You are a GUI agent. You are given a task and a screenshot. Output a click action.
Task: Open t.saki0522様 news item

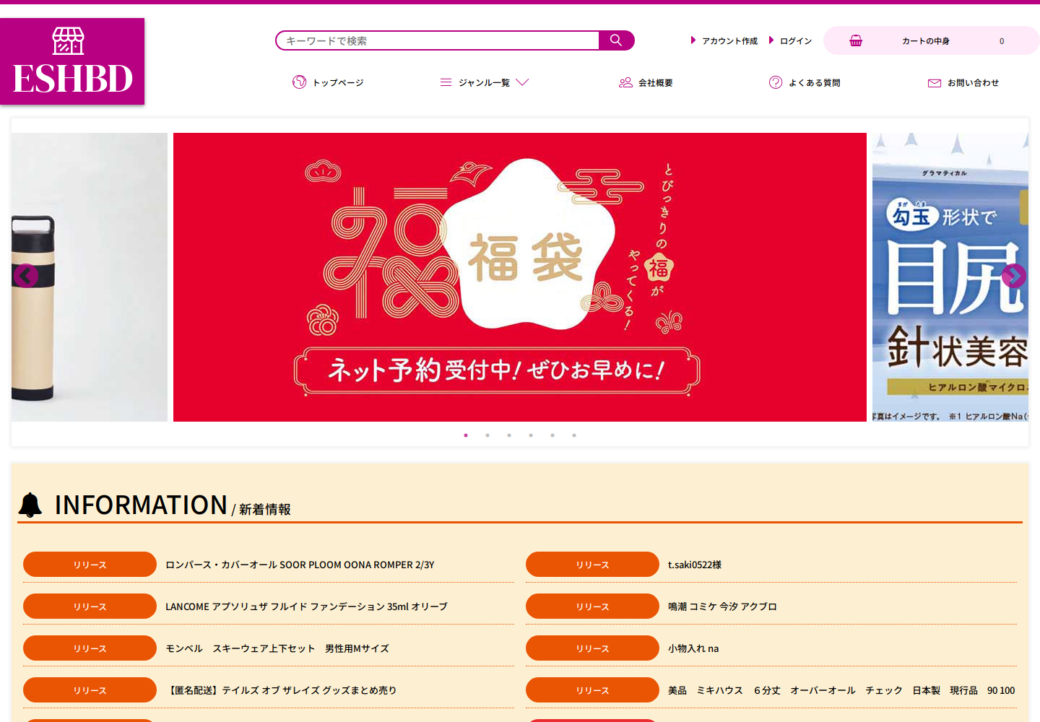[x=695, y=565]
